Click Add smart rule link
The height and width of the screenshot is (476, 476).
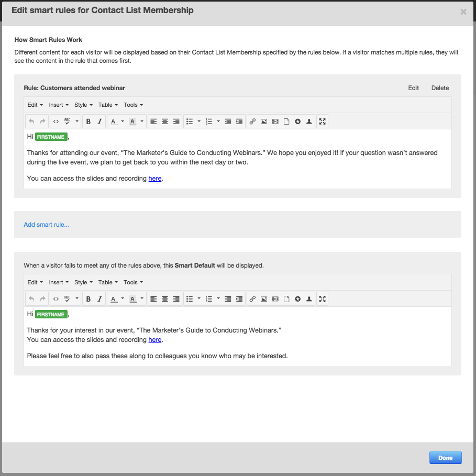point(46,224)
